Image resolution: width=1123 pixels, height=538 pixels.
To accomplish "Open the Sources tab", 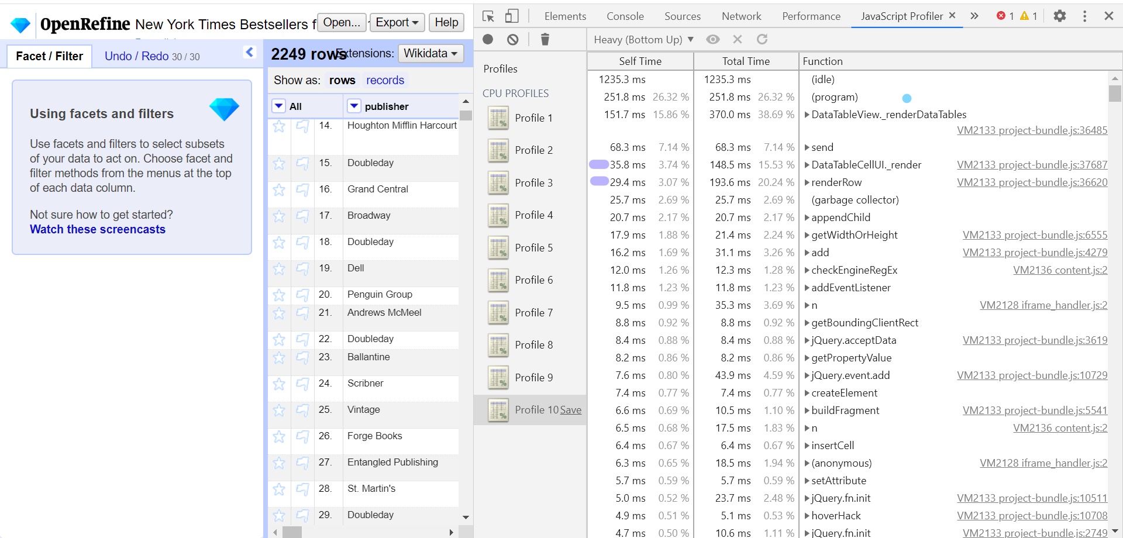I will [683, 16].
